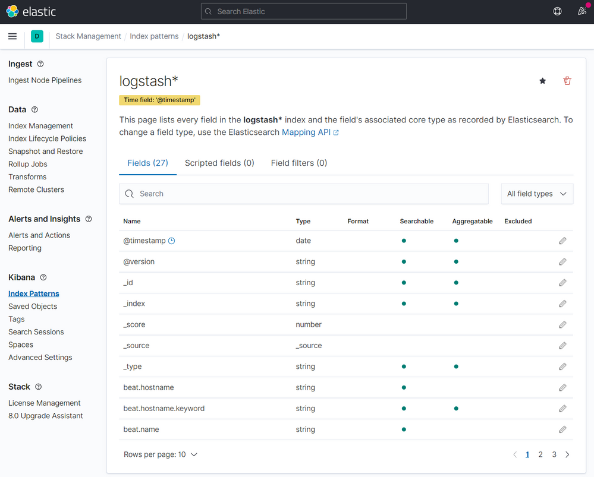This screenshot has height=477, width=594.
Task: Switch to the Scripted fields tab
Action: (x=219, y=163)
